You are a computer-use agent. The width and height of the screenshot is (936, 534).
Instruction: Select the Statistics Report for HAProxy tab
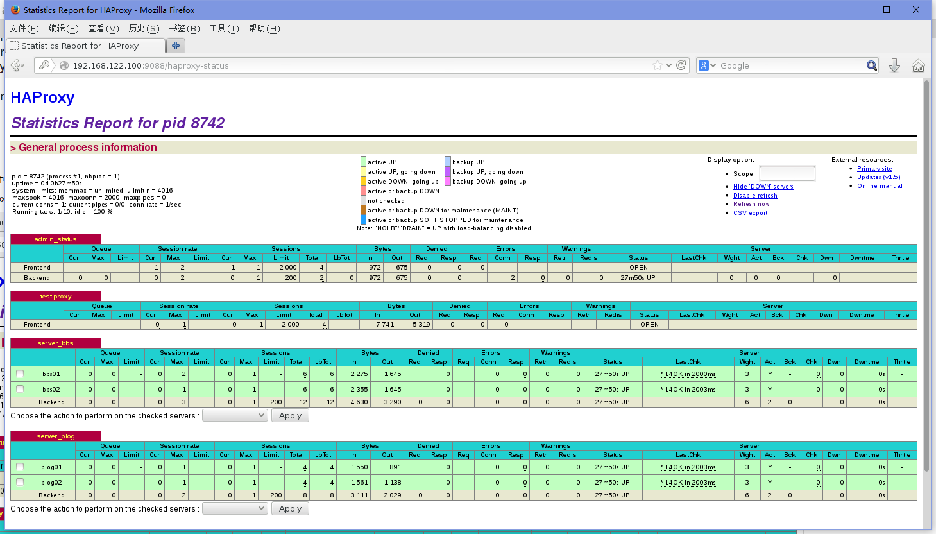(x=85, y=46)
